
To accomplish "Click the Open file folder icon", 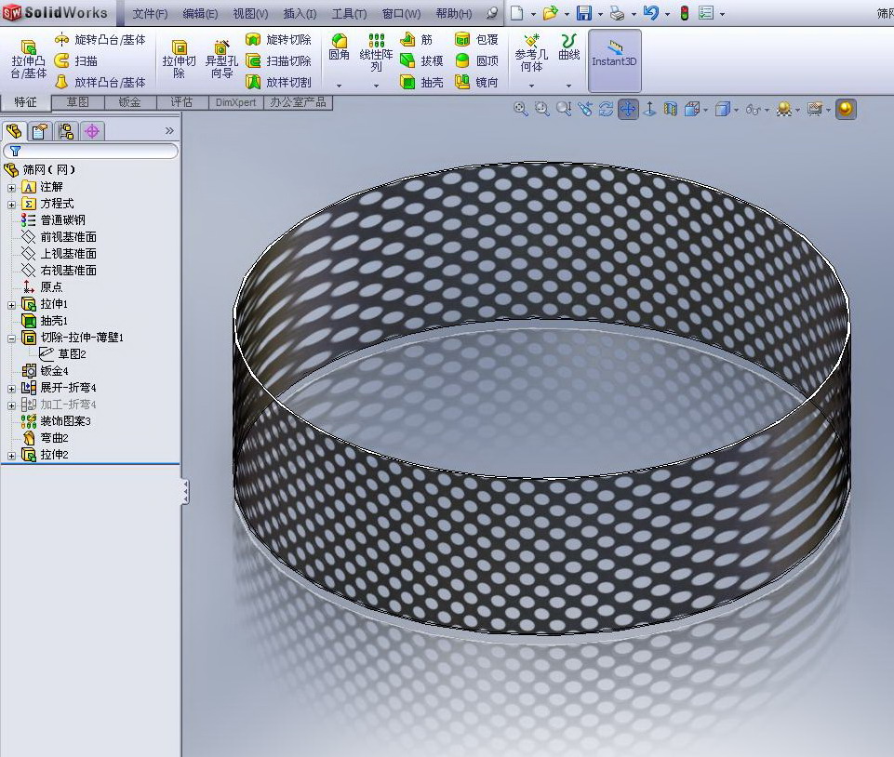I will [550, 13].
